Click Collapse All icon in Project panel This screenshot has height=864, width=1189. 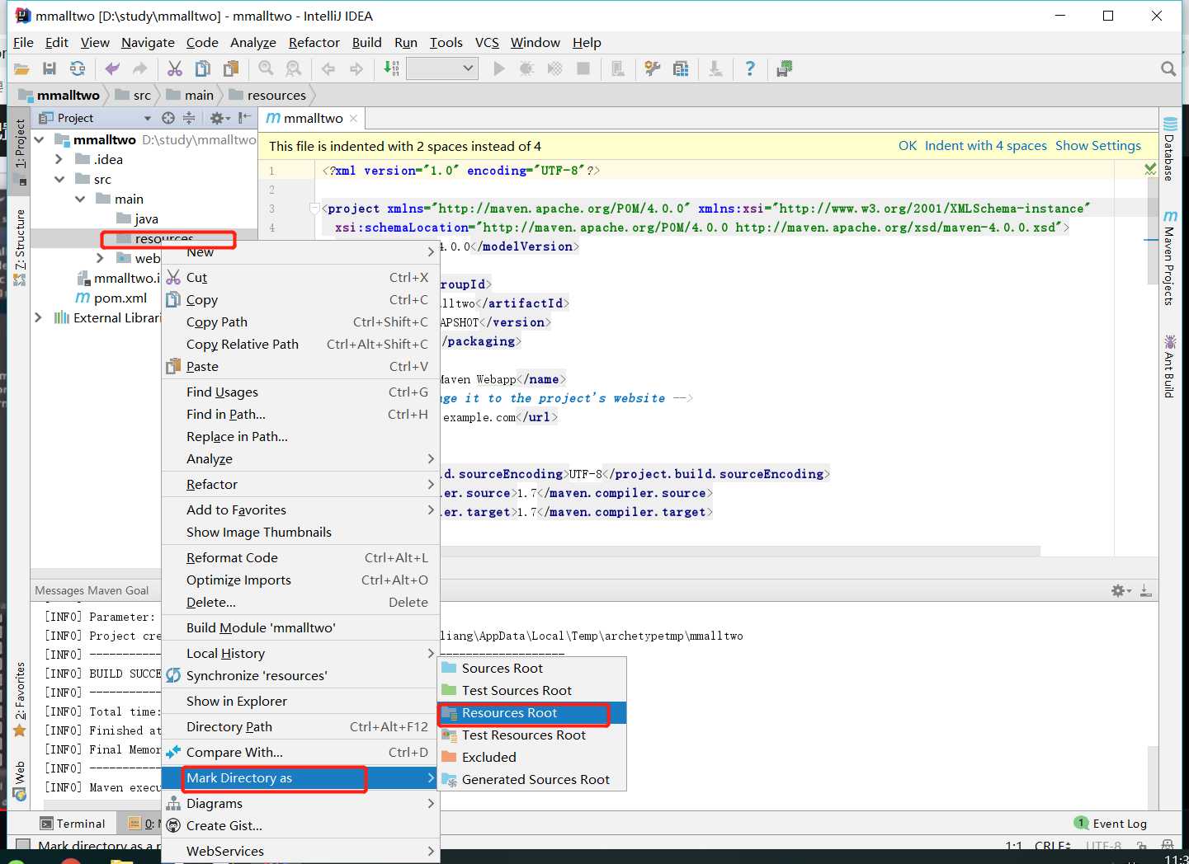(x=189, y=118)
